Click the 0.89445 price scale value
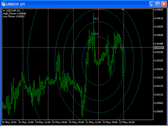This screenshot has width=168, height=126. 159,44
